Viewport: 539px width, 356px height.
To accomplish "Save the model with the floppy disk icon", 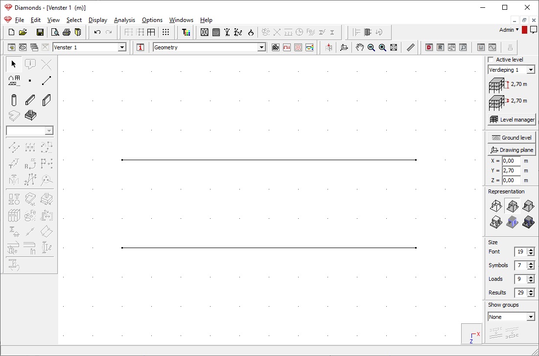I will click(40, 32).
